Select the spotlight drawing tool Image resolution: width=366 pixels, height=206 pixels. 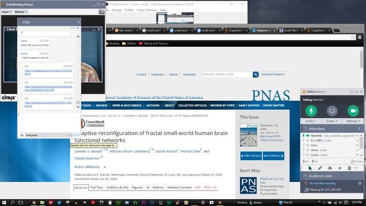pos(340,168)
